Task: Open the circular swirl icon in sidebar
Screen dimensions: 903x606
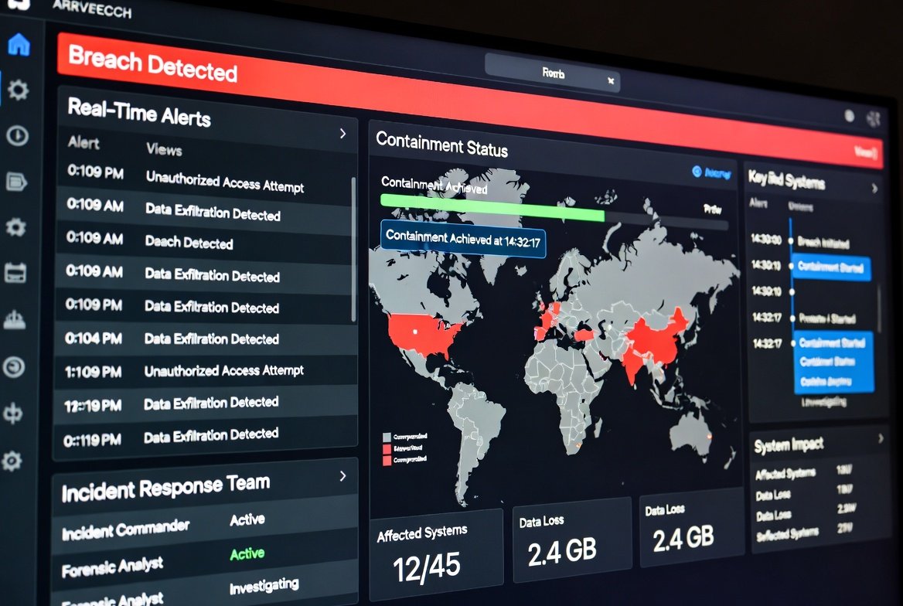Action: (13, 367)
